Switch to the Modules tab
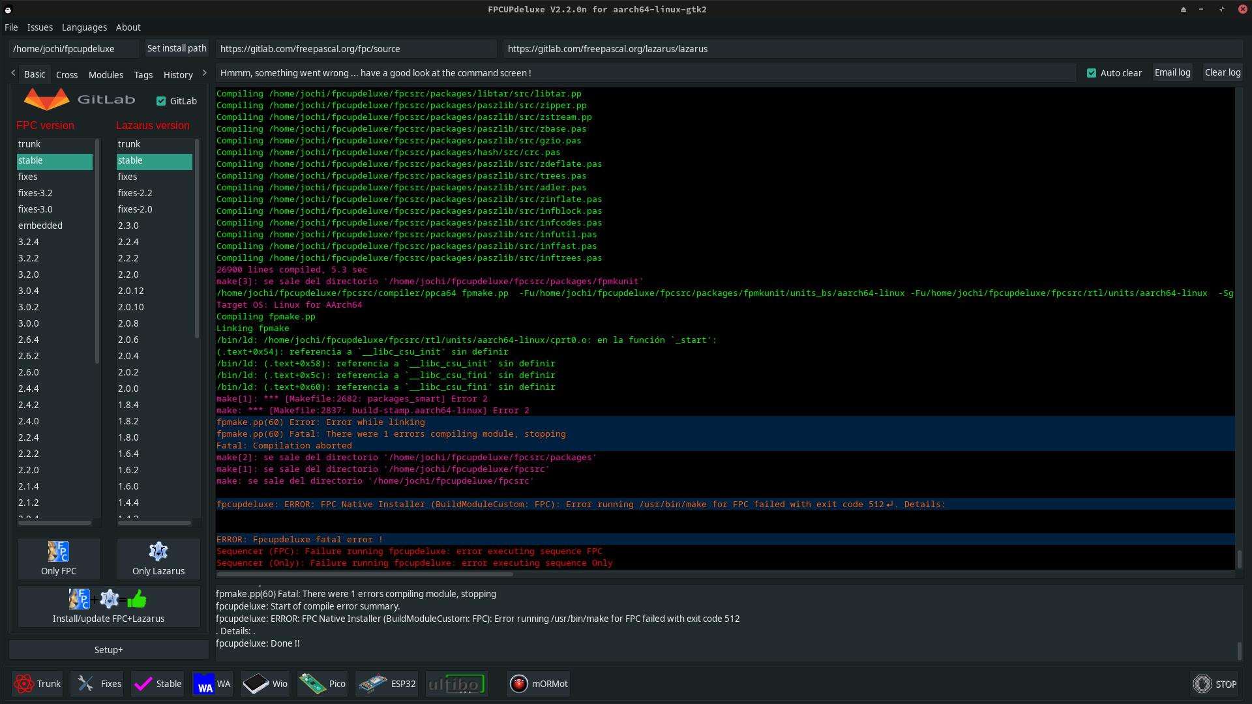 coord(106,74)
